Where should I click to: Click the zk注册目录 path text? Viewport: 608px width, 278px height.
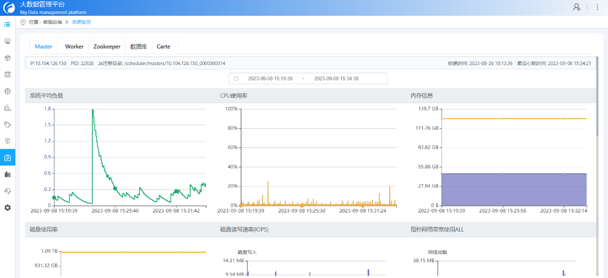pos(162,63)
